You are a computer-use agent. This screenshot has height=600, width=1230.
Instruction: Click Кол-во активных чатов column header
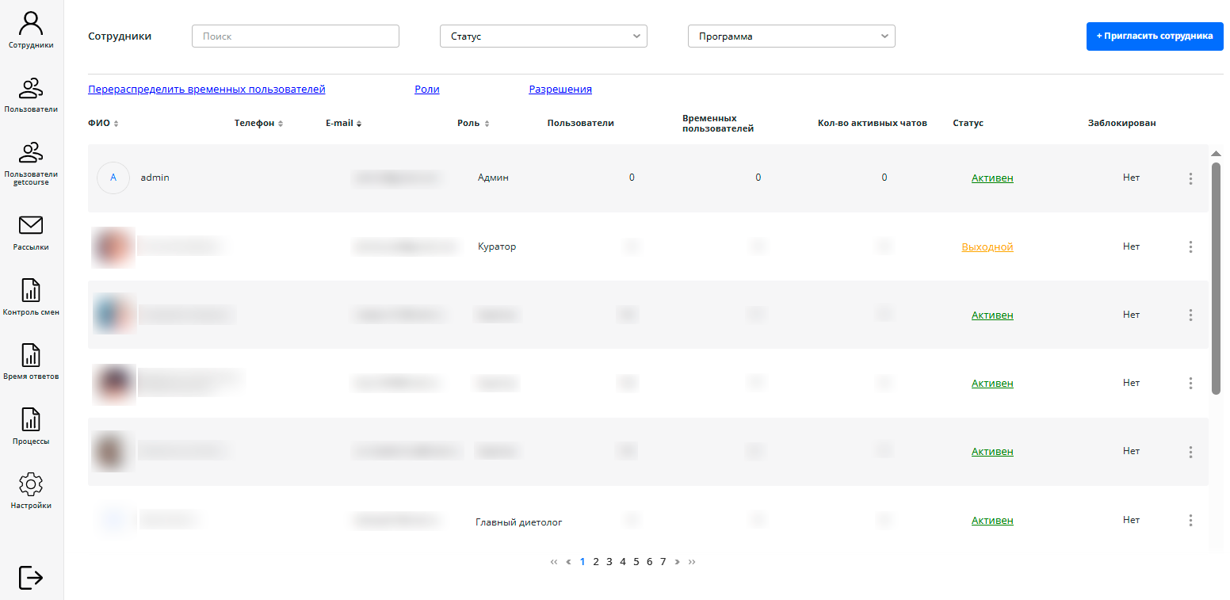[873, 124]
